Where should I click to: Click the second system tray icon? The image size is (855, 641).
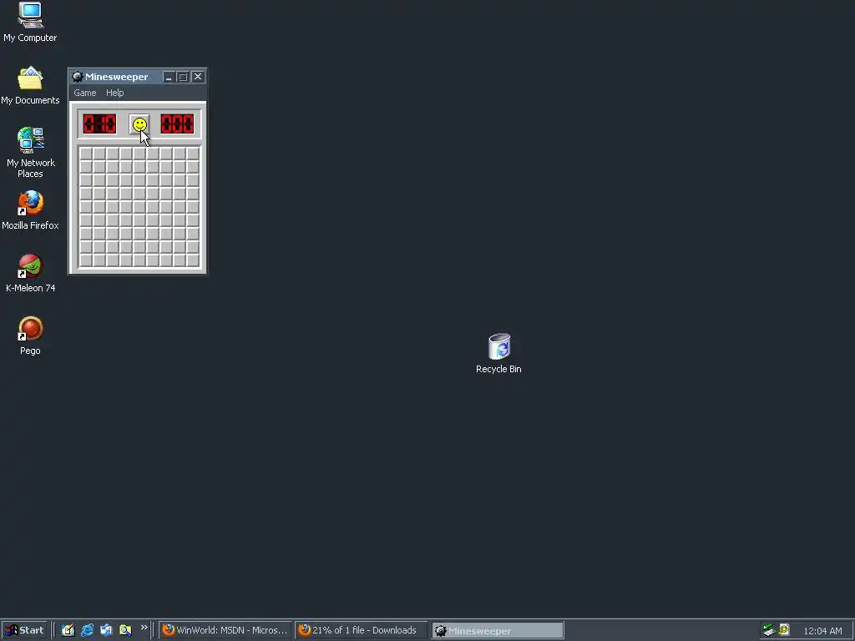(784, 630)
